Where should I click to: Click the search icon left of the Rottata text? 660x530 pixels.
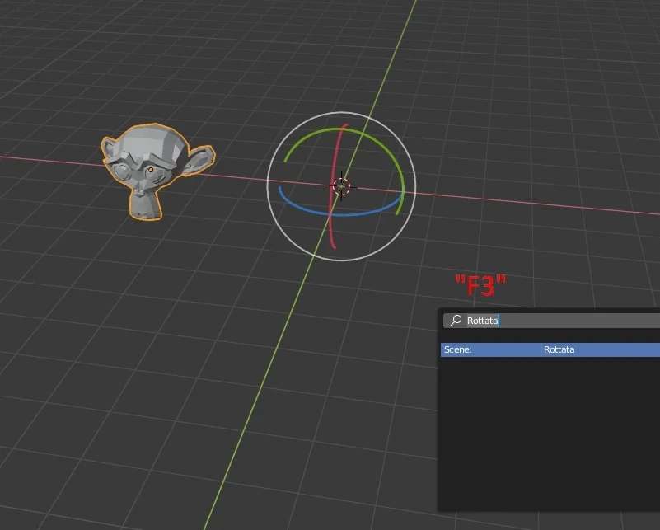tap(455, 321)
